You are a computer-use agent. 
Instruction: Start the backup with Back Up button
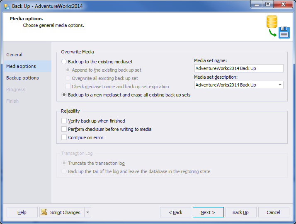(x=241, y=212)
